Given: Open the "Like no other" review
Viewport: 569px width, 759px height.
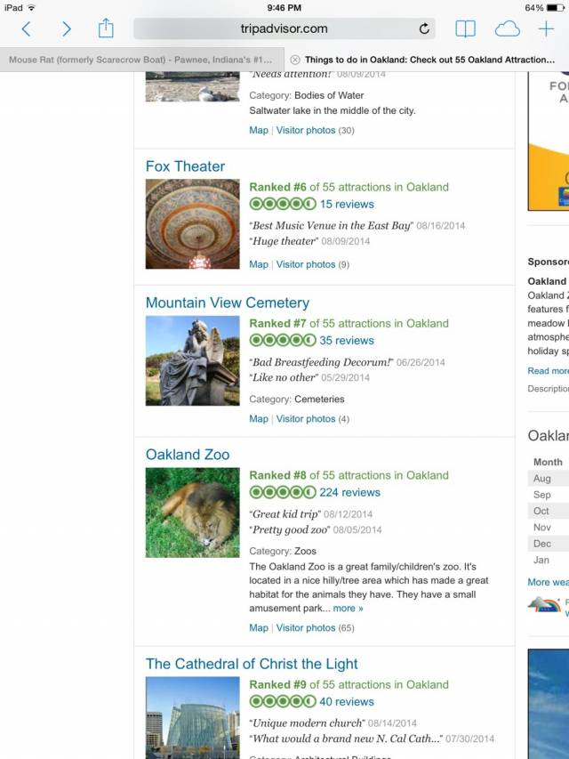Looking at the screenshot, I should 284,377.
